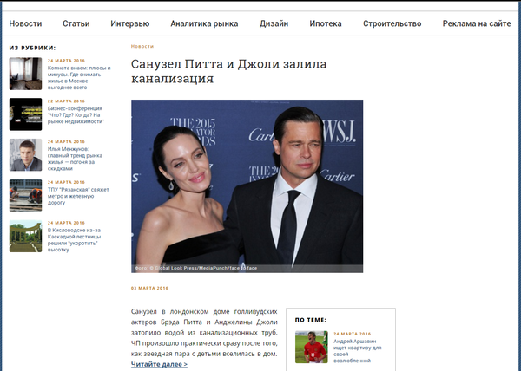Open the Интервью section

[x=129, y=23]
